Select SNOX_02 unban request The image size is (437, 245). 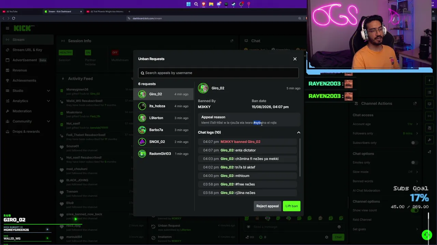click(163, 142)
